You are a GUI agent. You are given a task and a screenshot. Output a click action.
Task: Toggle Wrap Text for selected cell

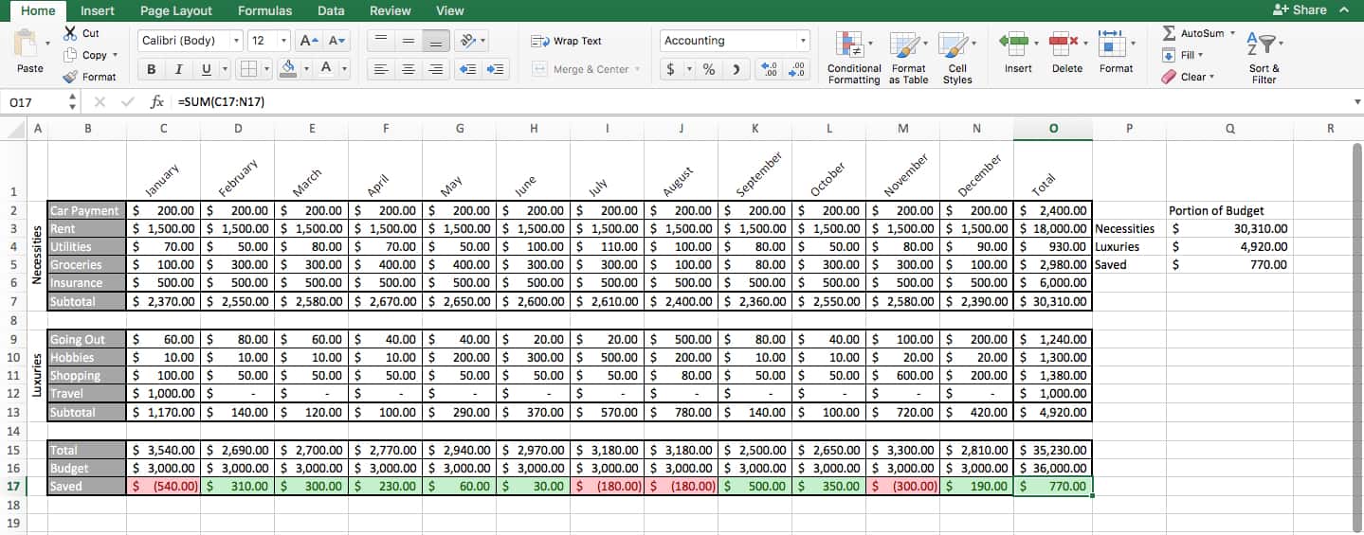point(567,41)
